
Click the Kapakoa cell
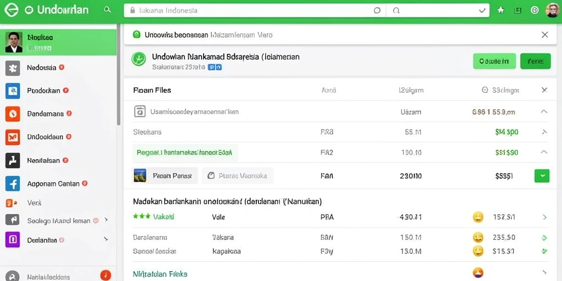pyautogui.click(x=226, y=251)
